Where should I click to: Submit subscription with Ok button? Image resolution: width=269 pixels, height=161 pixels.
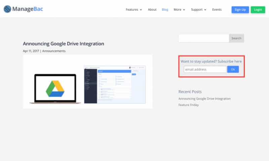(233, 69)
